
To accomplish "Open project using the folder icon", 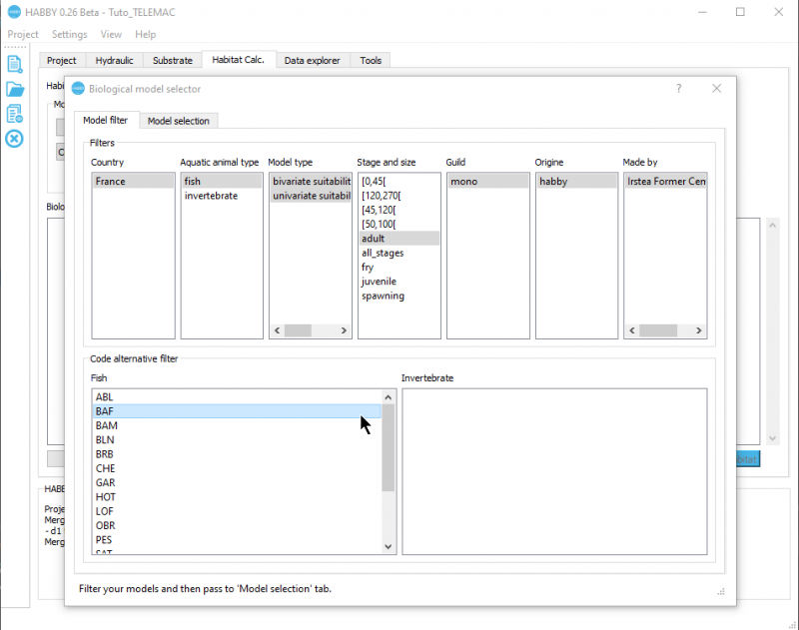I will click(x=14, y=89).
